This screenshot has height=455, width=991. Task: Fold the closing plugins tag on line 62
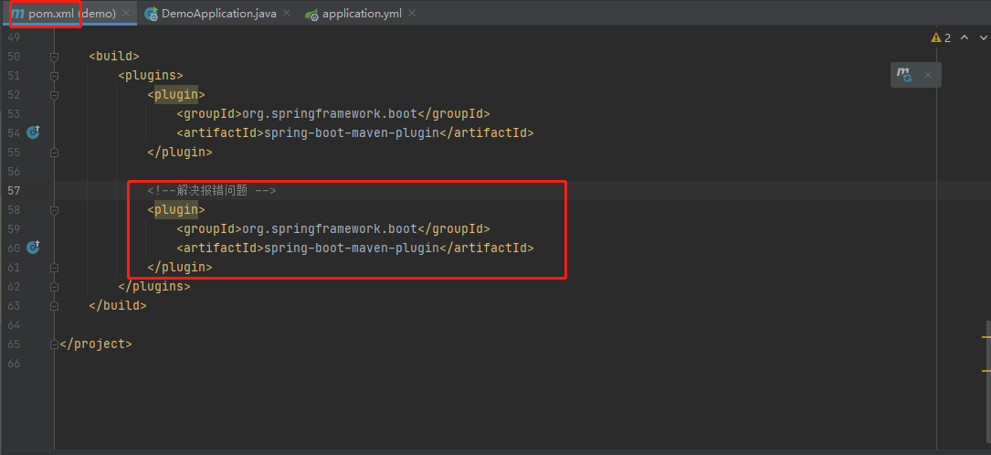(x=55, y=286)
